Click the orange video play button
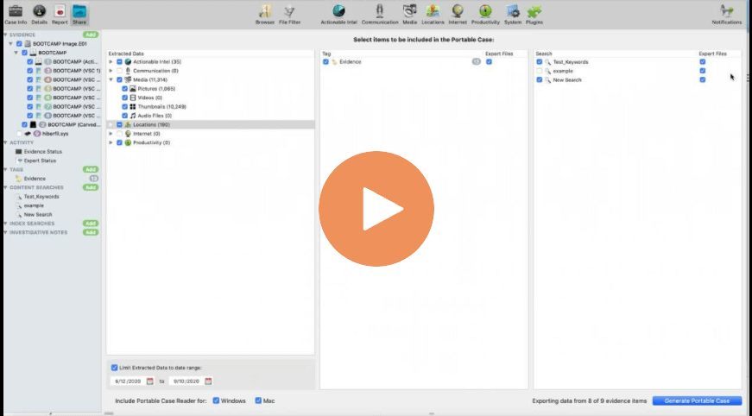Viewport: 752px width, 416px height. click(x=376, y=209)
